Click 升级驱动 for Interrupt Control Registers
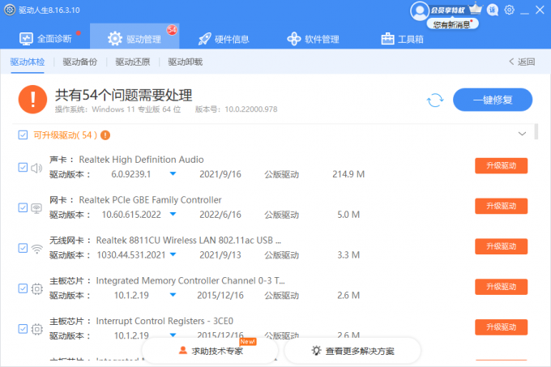The image size is (551, 367). (x=501, y=327)
